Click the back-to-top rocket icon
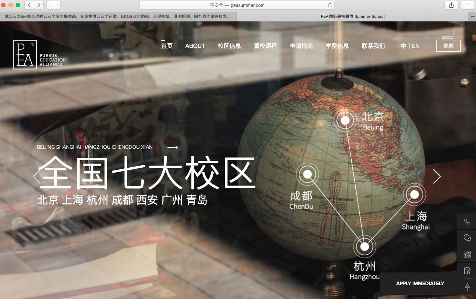Image resolution: width=476 pixels, height=299 pixels. (x=467, y=287)
